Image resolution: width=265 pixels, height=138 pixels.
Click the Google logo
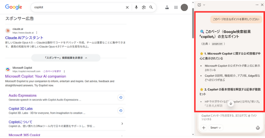(14, 7)
